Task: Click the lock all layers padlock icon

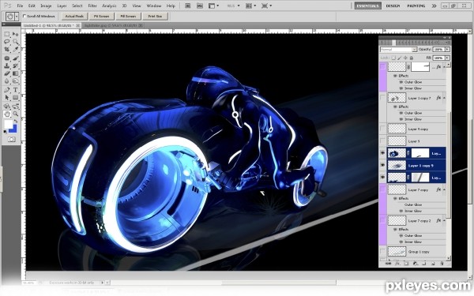Action: pyautogui.click(x=412, y=58)
